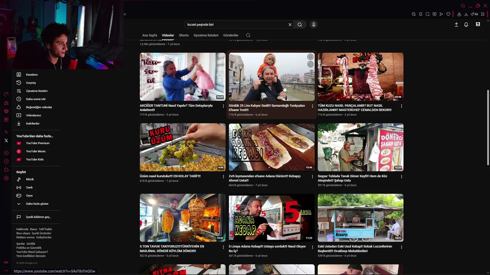Launch YouTube Kids
This screenshot has height=275, width=490.
tap(36, 159)
